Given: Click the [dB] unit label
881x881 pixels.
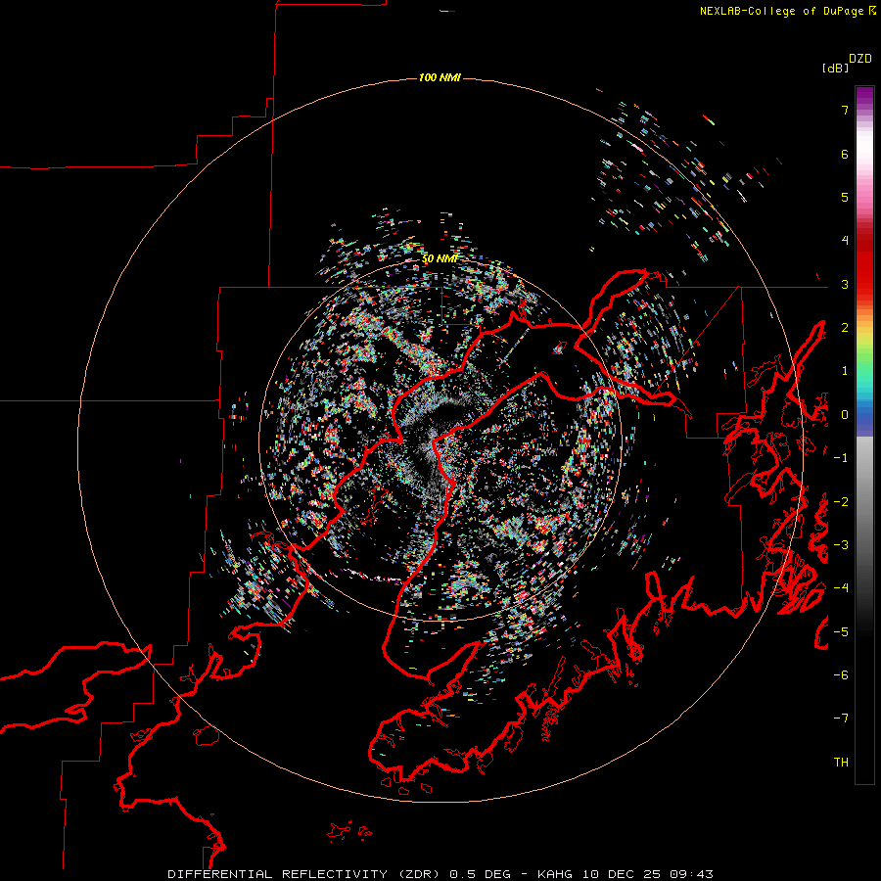Looking at the screenshot, I should (x=835, y=68).
